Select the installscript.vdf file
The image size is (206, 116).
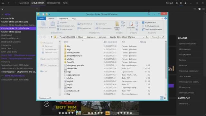tap(73, 91)
